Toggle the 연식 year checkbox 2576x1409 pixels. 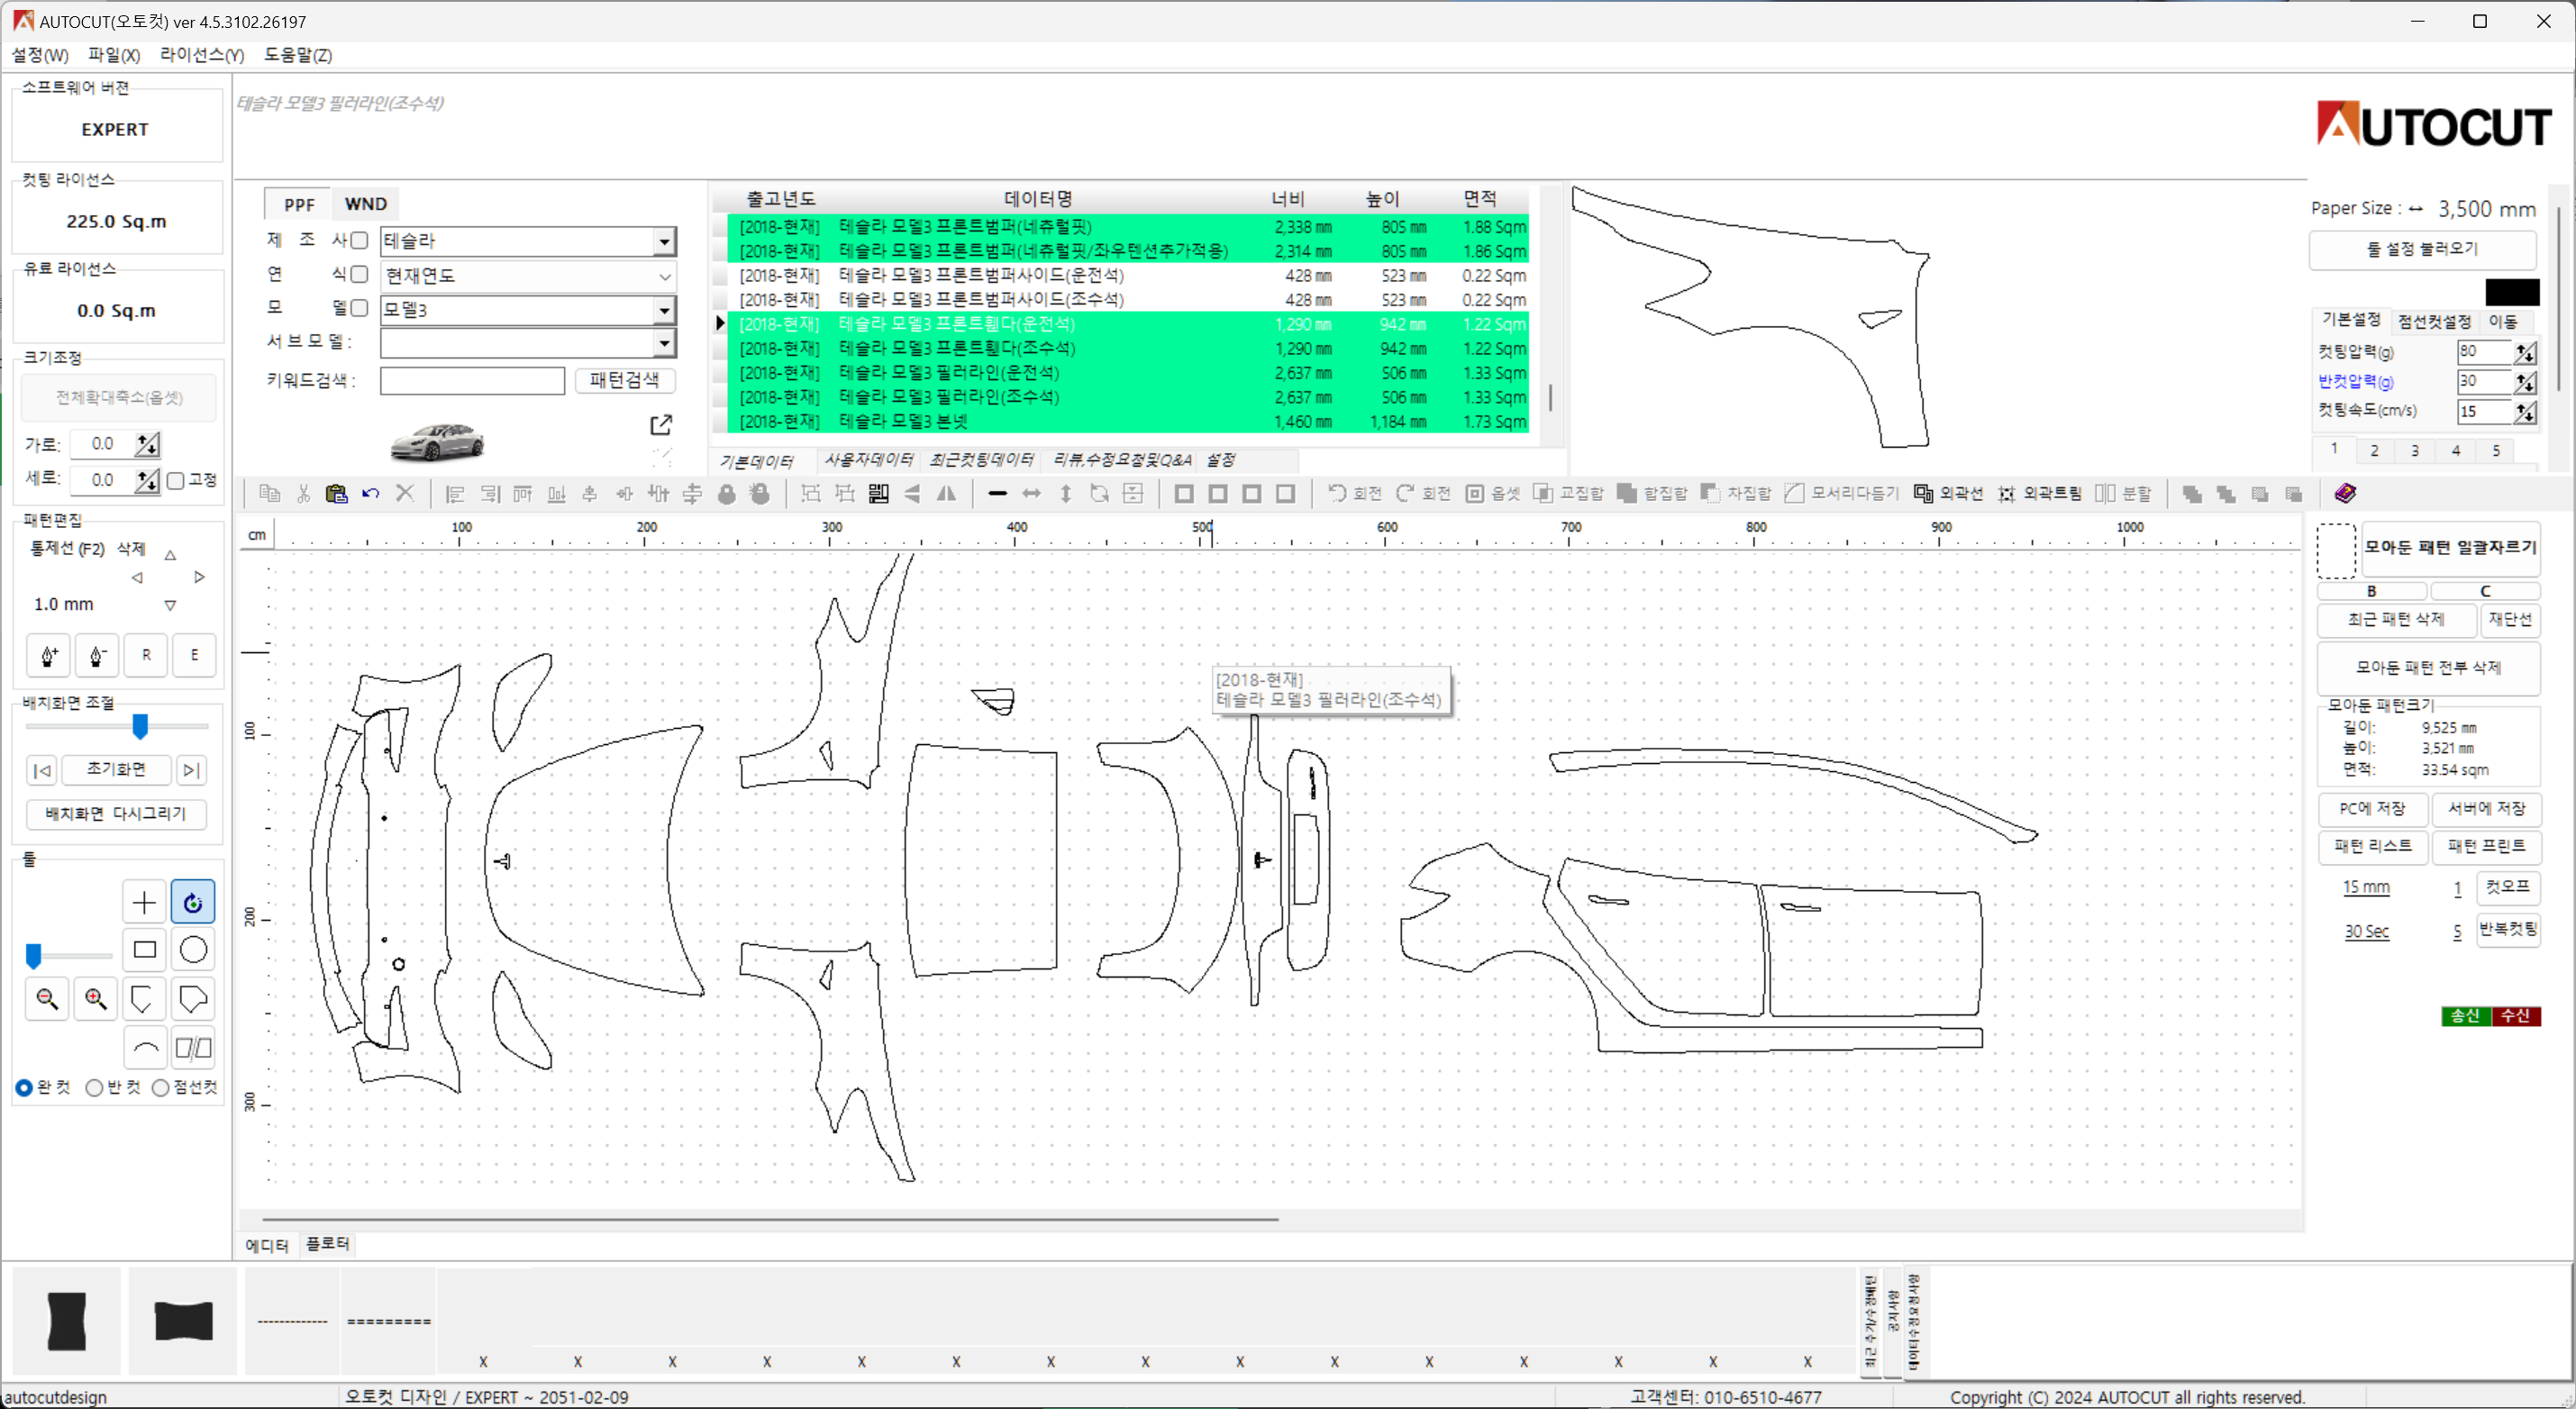pyautogui.click(x=359, y=274)
